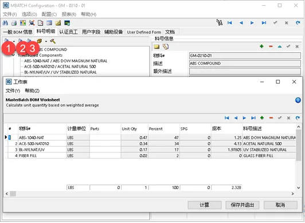
Task: Click the hammer icon above component tree
Action: coord(53,41)
